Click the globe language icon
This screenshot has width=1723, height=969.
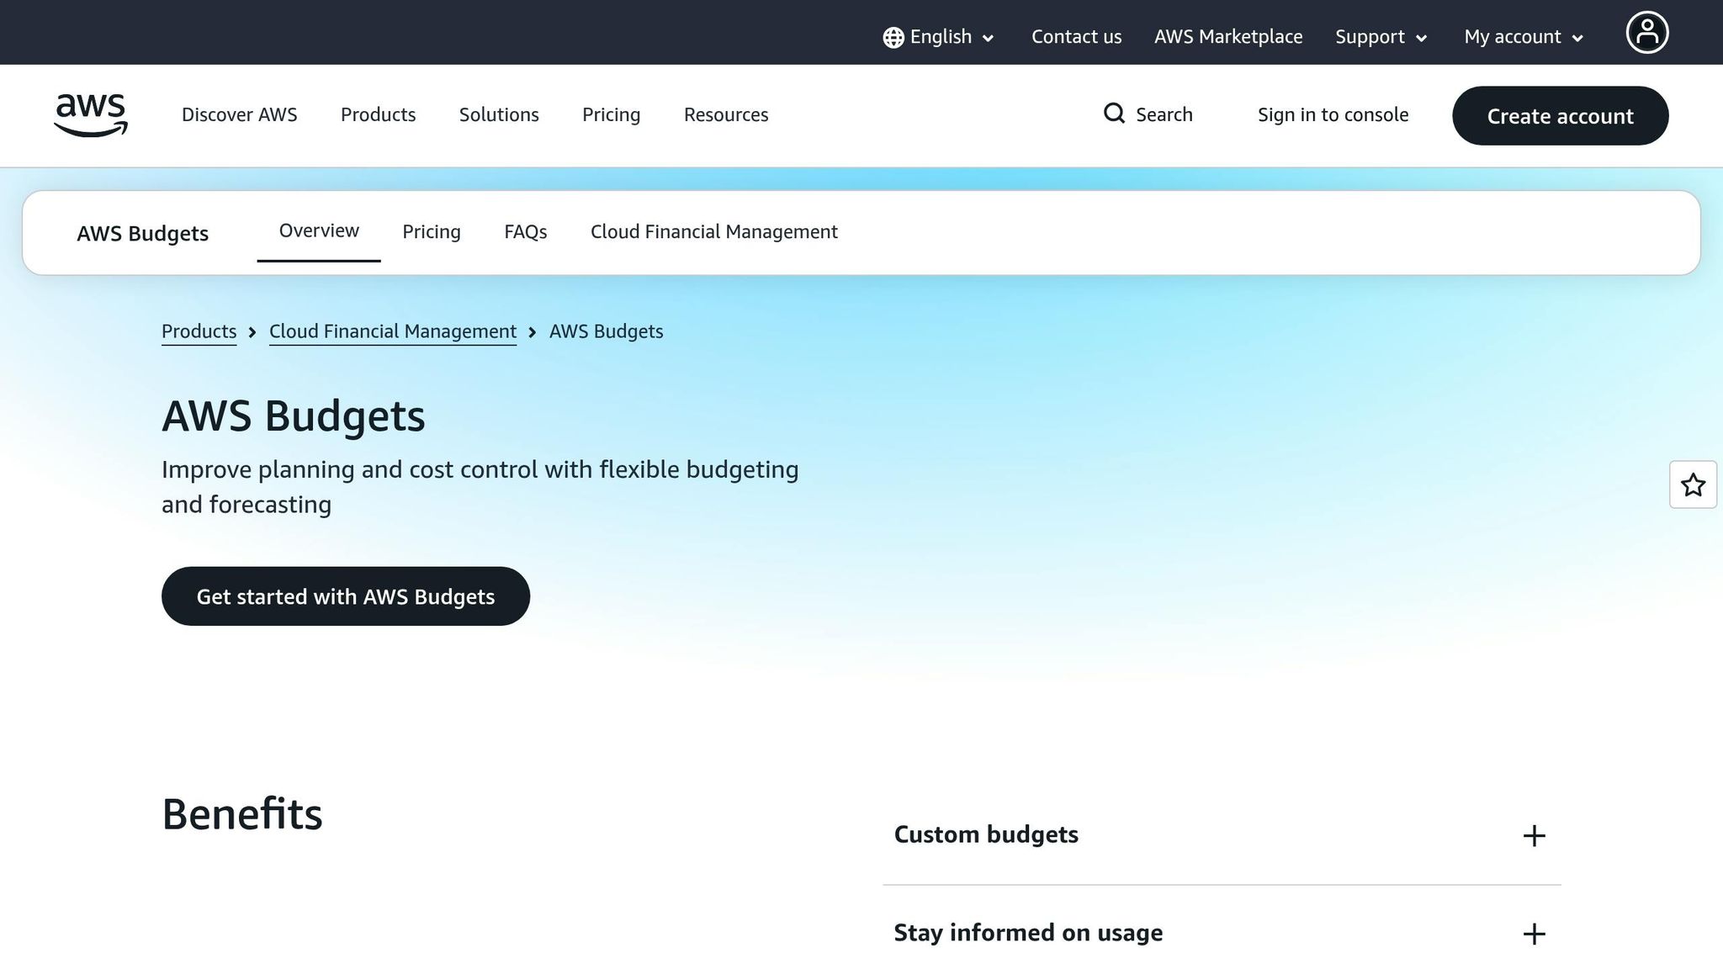(x=893, y=37)
